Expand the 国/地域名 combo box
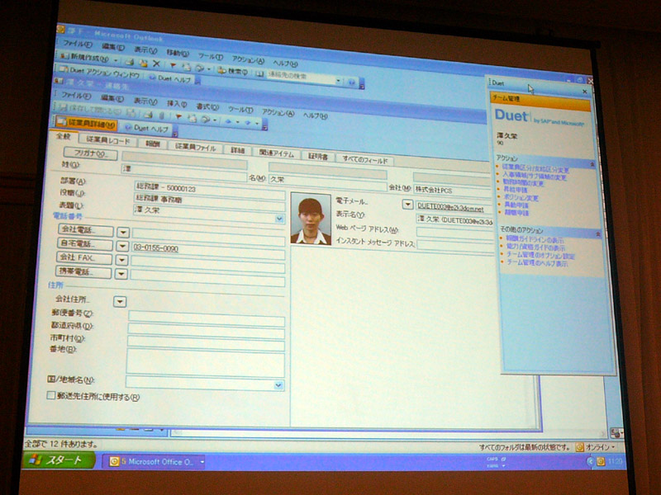The height and width of the screenshot is (495, 661). click(x=278, y=384)
